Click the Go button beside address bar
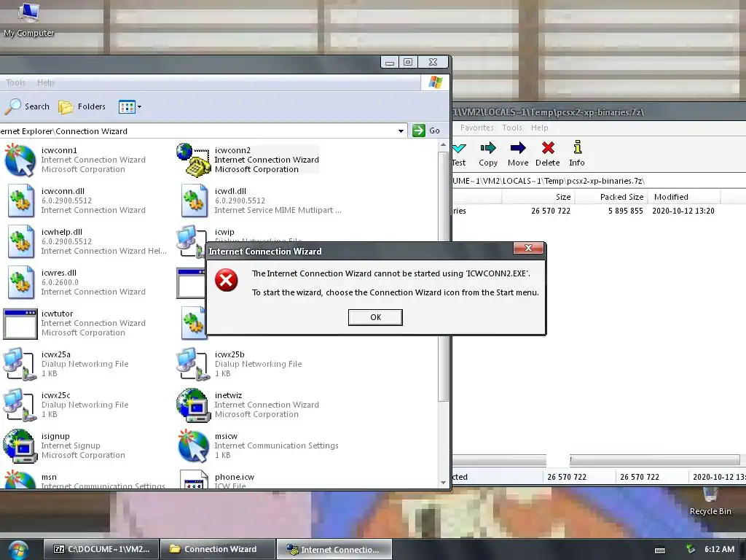 pyautogui.click(x=426, y=131)
